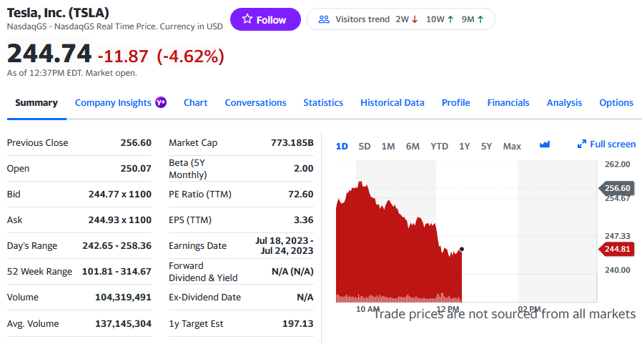The image size is (642, 344).
Task: Open the Profile tab
Action: (x=455, y=103)
